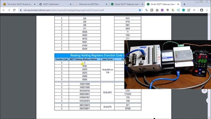
Task: Switch to The Public MQTT Broker tab
Action: [x=19, y=4]
